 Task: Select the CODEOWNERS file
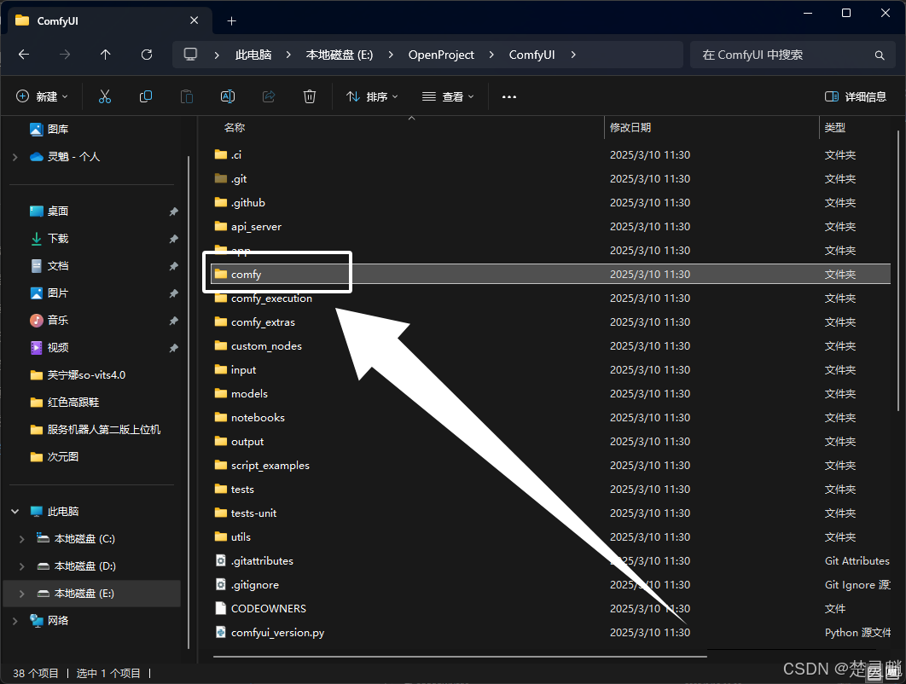coord(260,608)
